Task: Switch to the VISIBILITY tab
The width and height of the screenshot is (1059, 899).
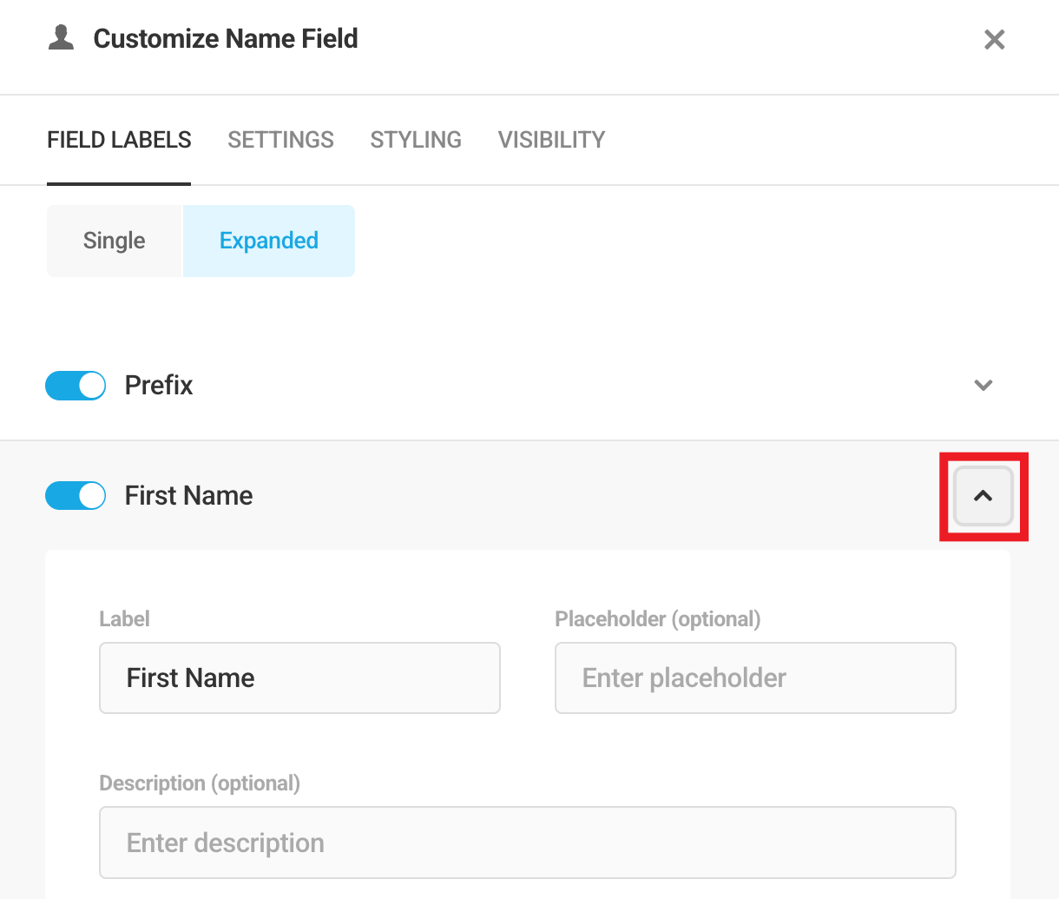Action: (x=551, y=139)
